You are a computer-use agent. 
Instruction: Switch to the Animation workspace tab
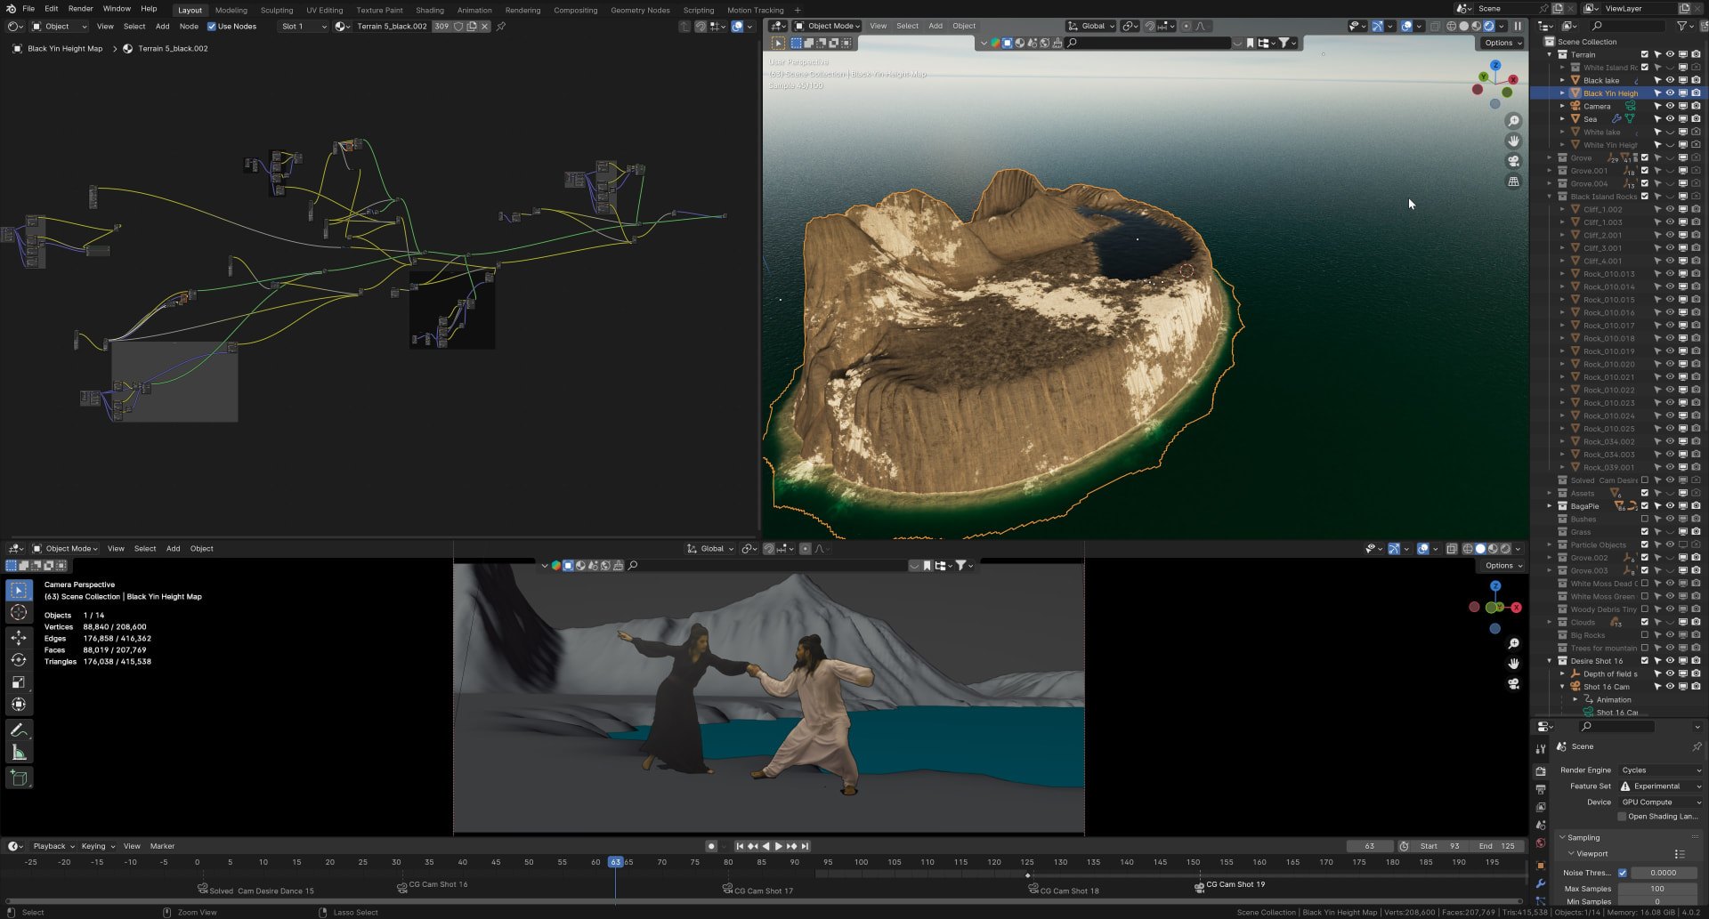(x=474, y=11)
